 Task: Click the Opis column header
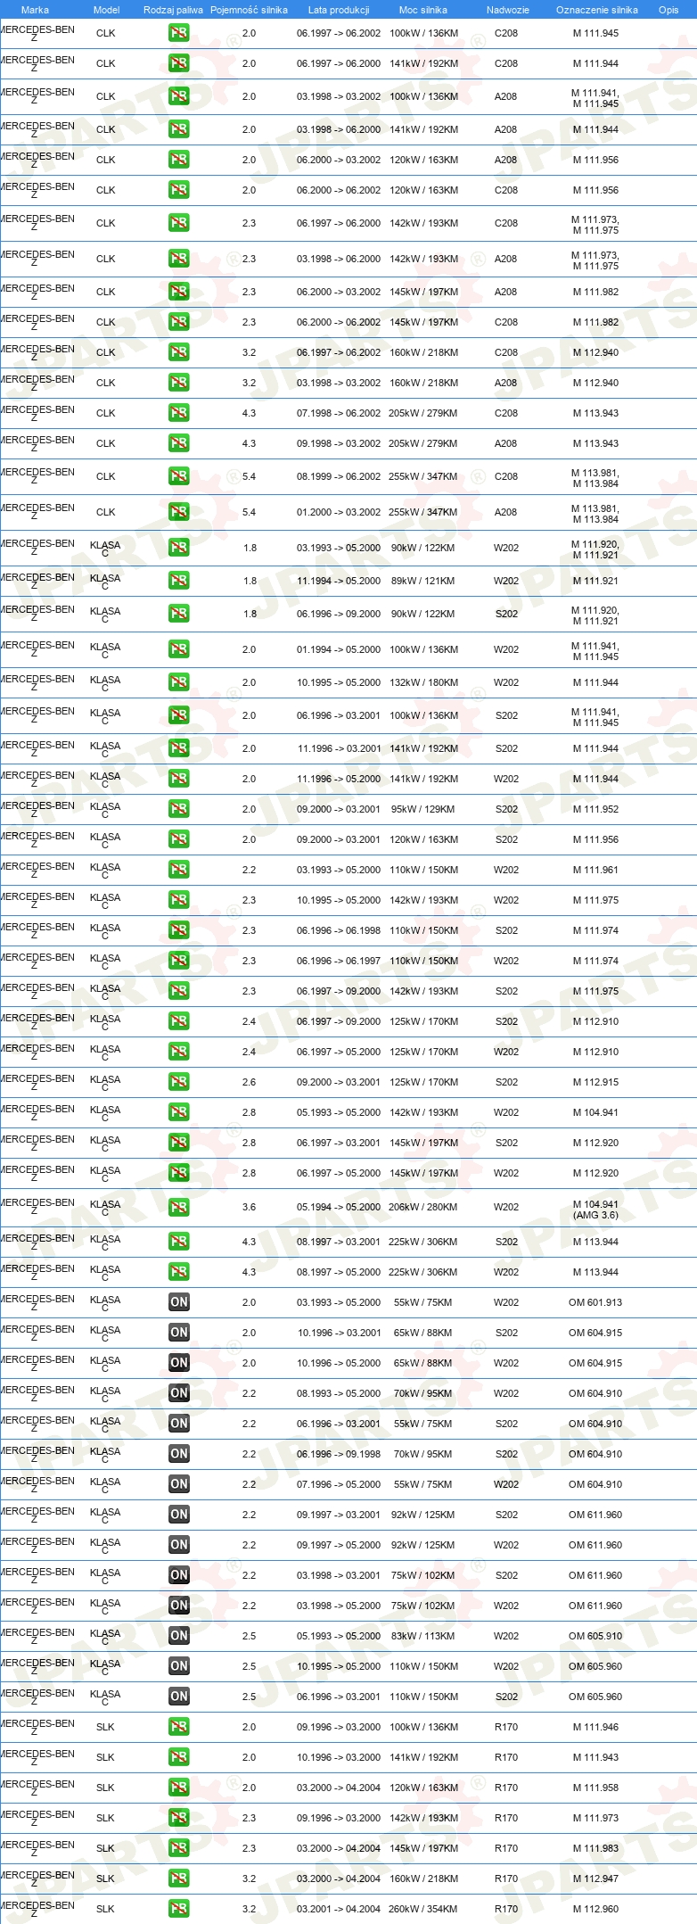pos(668,10)
